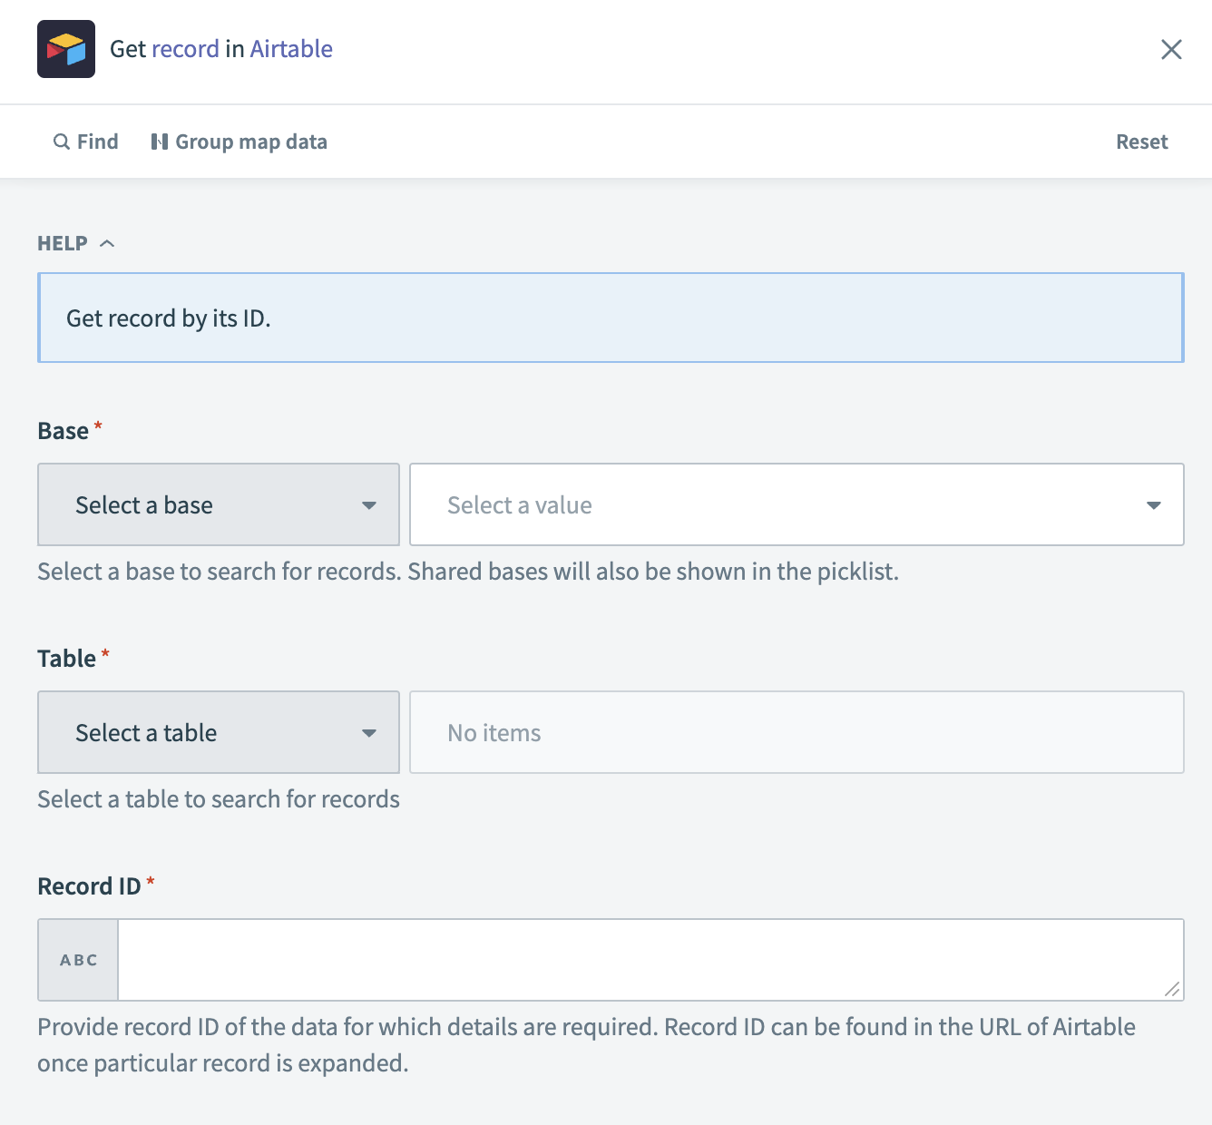The height and width of the screenshot is (1125, 1212).
Task: Close the Get record panel with X
Action: click(x=1171, y=49)
